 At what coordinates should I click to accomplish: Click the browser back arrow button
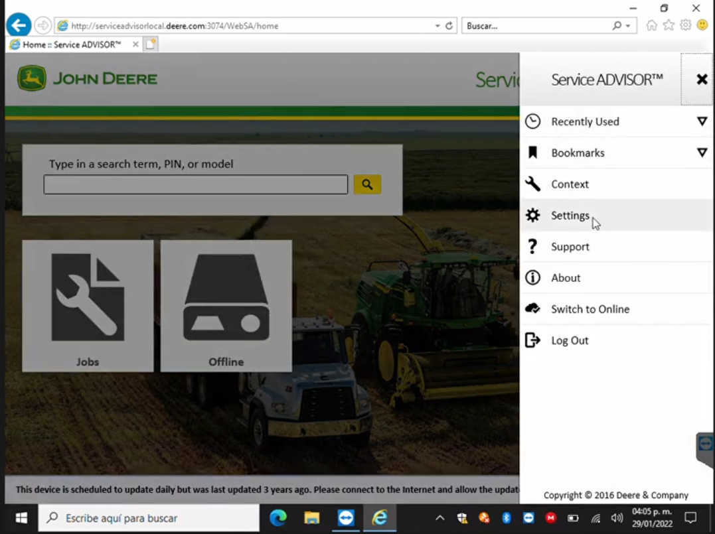point(18,25)
